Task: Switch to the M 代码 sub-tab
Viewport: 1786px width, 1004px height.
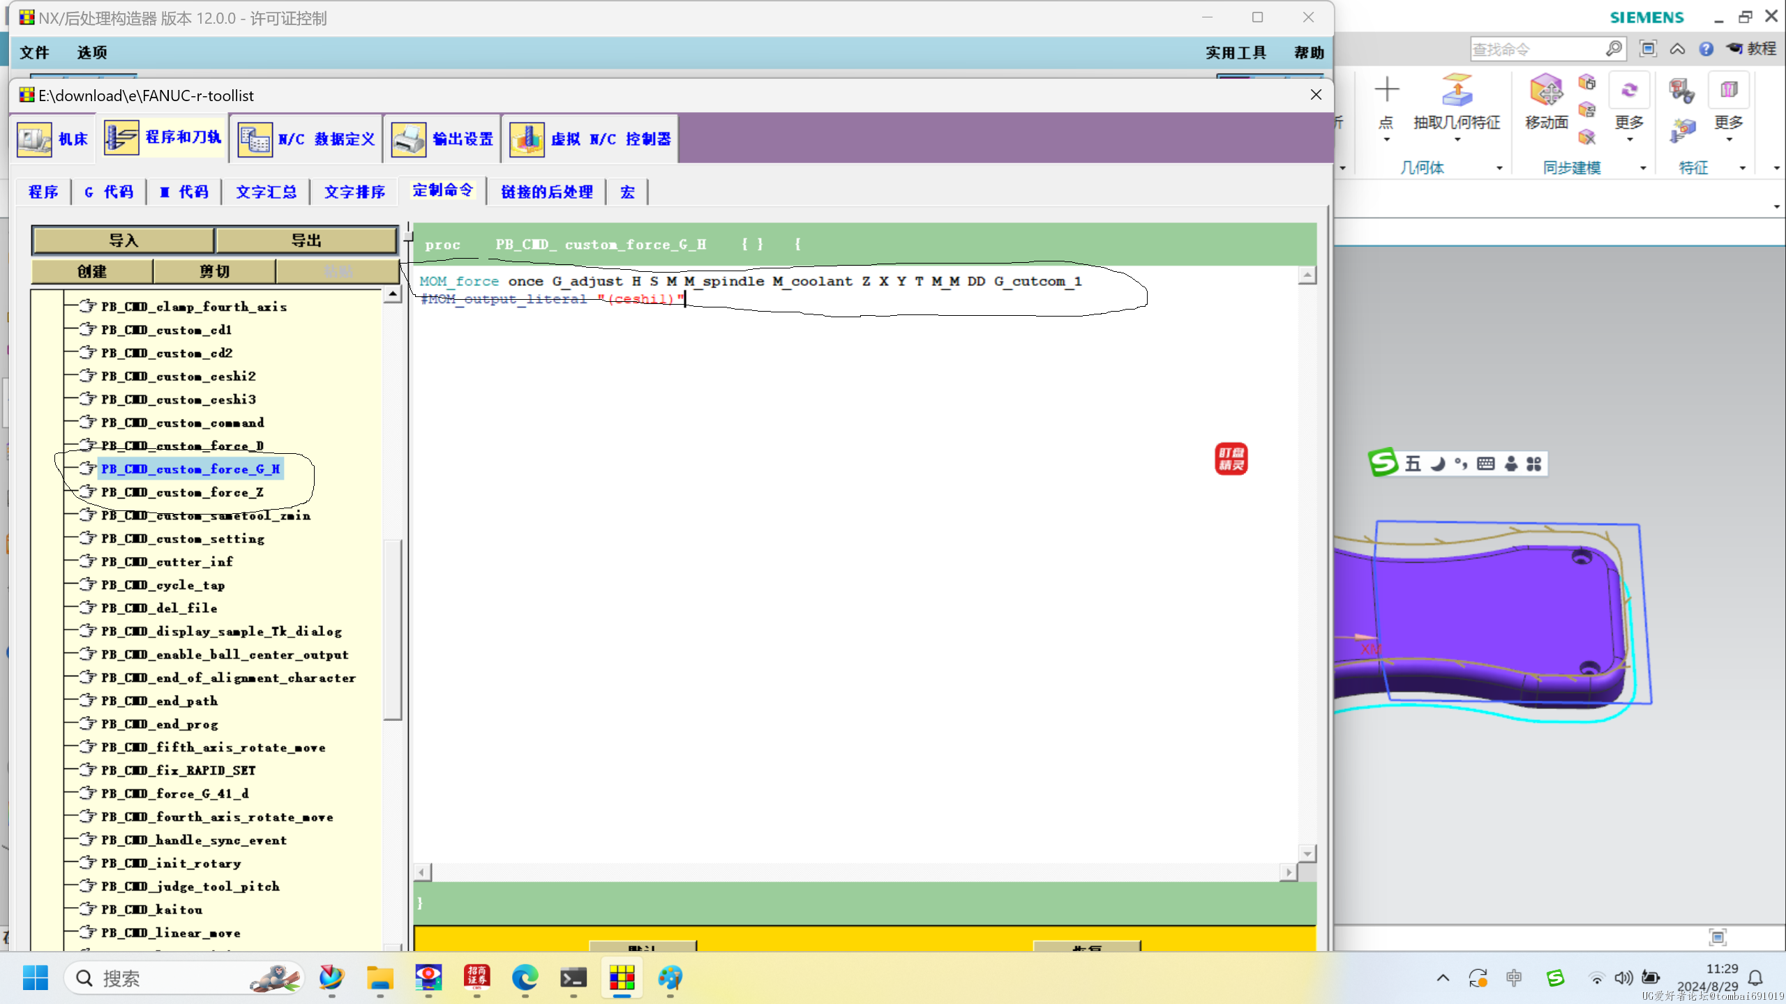Action: point(184,192)
